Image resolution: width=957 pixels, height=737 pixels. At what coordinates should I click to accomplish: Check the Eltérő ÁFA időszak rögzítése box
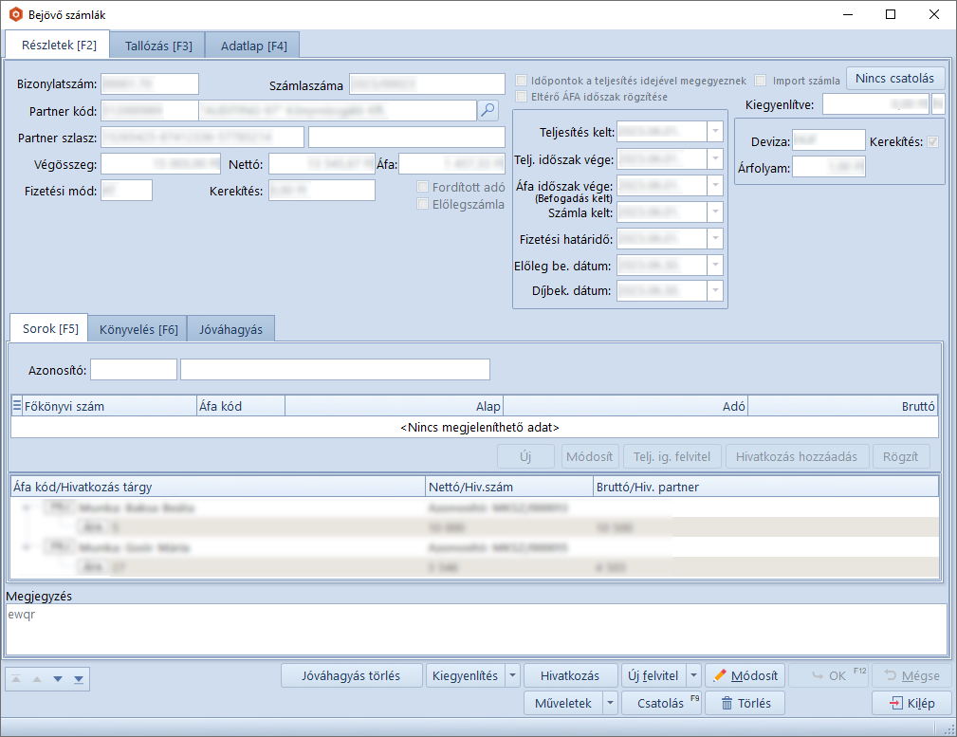click(x=521, y=97)
